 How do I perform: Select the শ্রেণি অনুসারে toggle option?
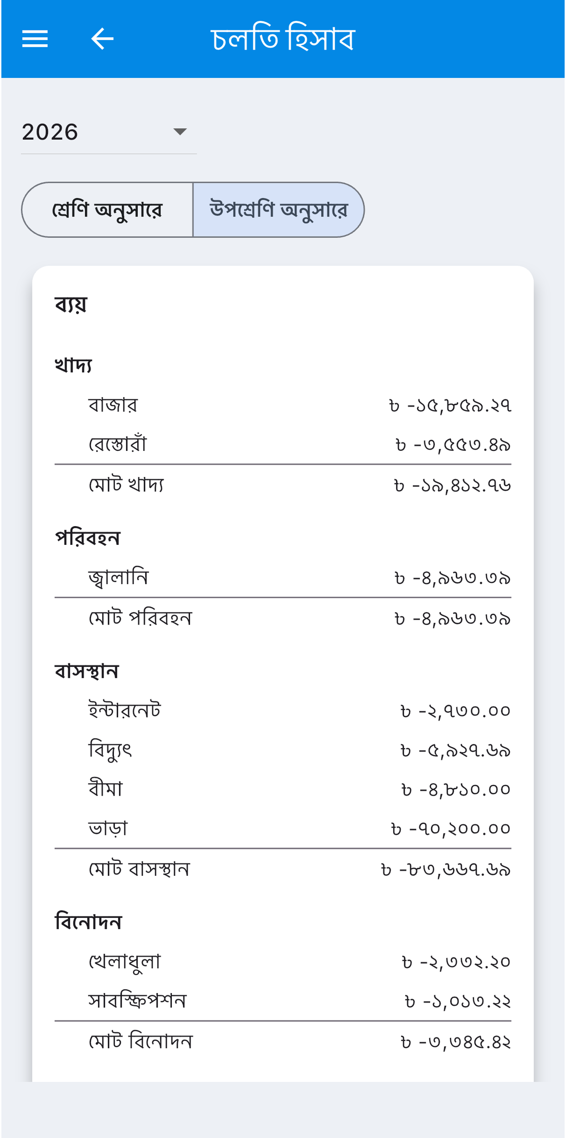[108, 210]
